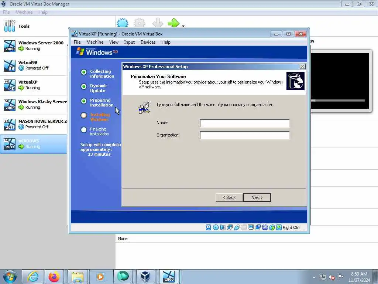Image resolution: width=378 pixels, height=284 pixels.
Task: Open File menu in VirtualXP window
Action: 77,42
